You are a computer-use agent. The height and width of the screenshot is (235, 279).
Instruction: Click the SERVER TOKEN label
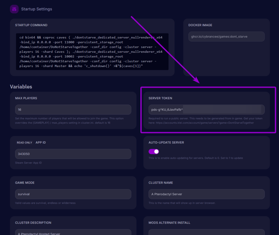160,98
